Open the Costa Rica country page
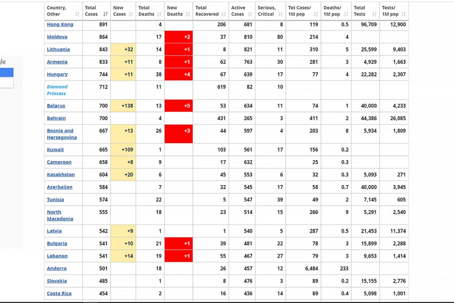 [x=59, y=293]
